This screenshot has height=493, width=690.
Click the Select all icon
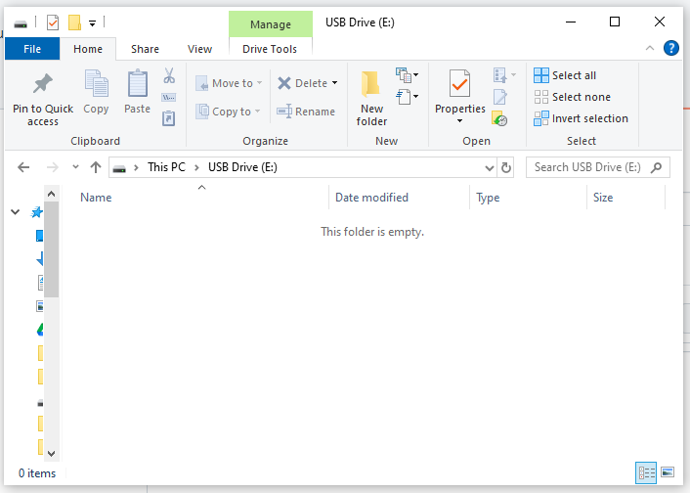pyautogui.click(x=541, y=75)
